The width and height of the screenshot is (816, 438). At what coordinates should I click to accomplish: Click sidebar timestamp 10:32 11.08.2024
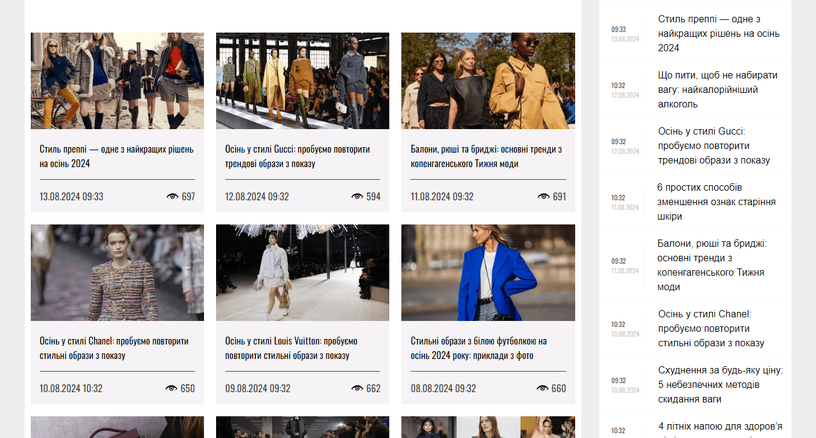point(625,202)
